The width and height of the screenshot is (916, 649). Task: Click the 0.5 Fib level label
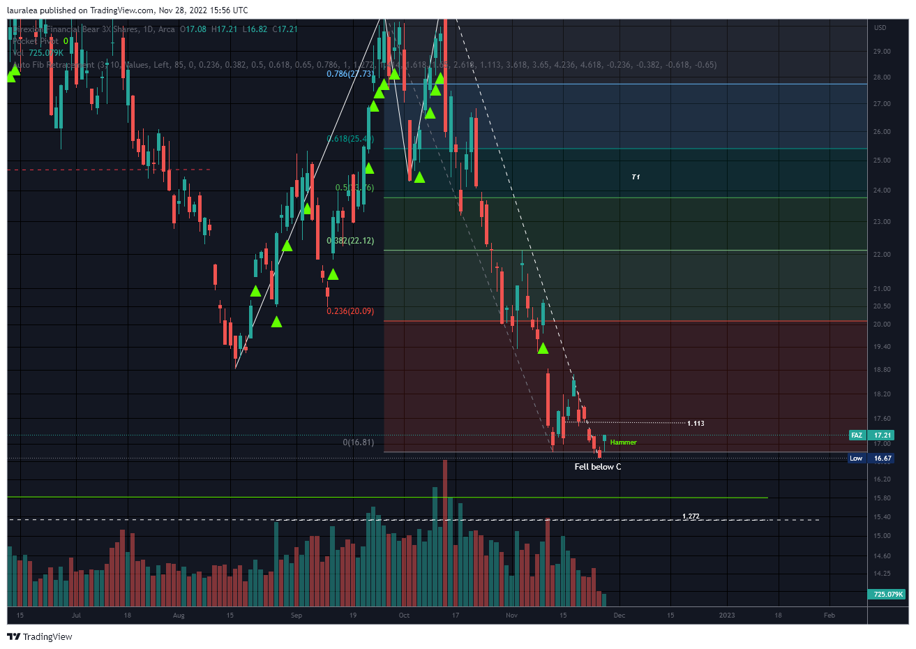[x=354, y=188]
